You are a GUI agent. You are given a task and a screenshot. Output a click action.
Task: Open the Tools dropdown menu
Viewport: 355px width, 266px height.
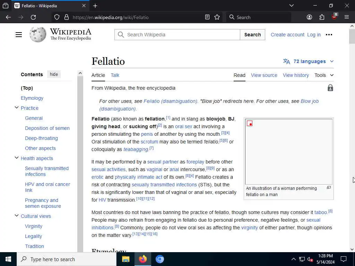[x=324, y=75]
